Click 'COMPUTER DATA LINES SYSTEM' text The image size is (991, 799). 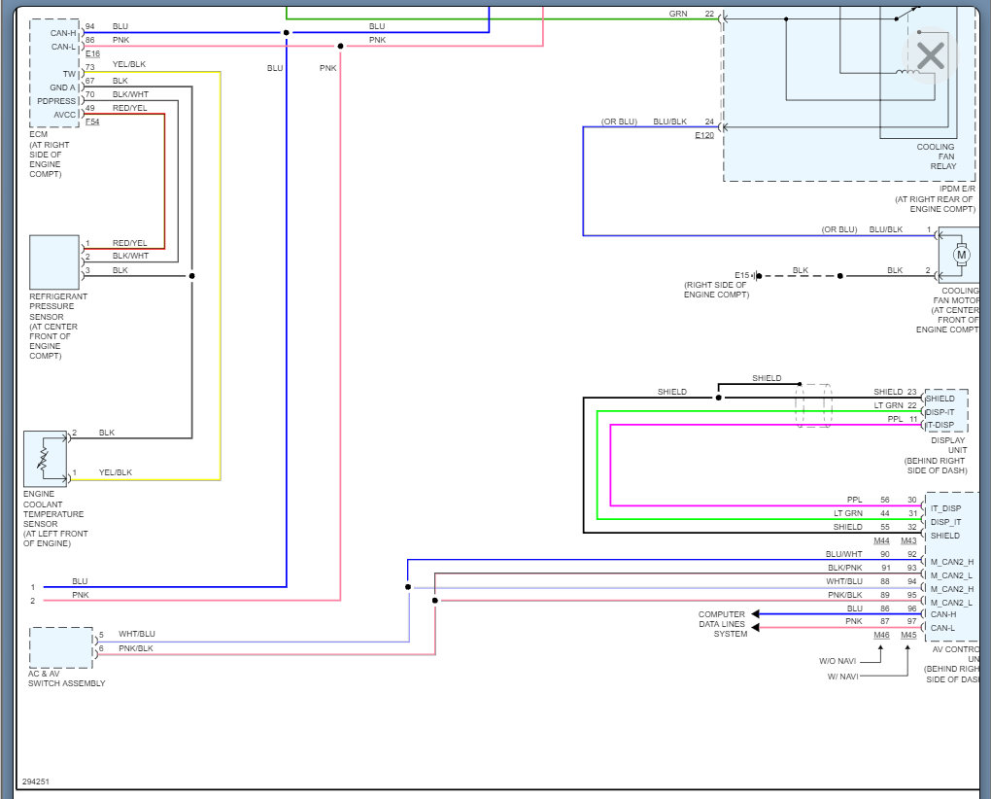tap(723, 624)
